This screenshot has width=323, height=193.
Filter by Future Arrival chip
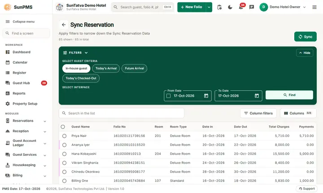click(x=134, y=69)
